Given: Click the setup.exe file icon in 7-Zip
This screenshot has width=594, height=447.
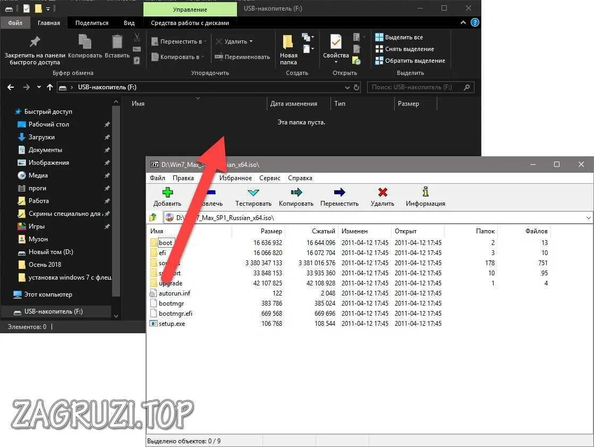Looking at the screenshot, I should pyautogui.click(x=154, y=324).
